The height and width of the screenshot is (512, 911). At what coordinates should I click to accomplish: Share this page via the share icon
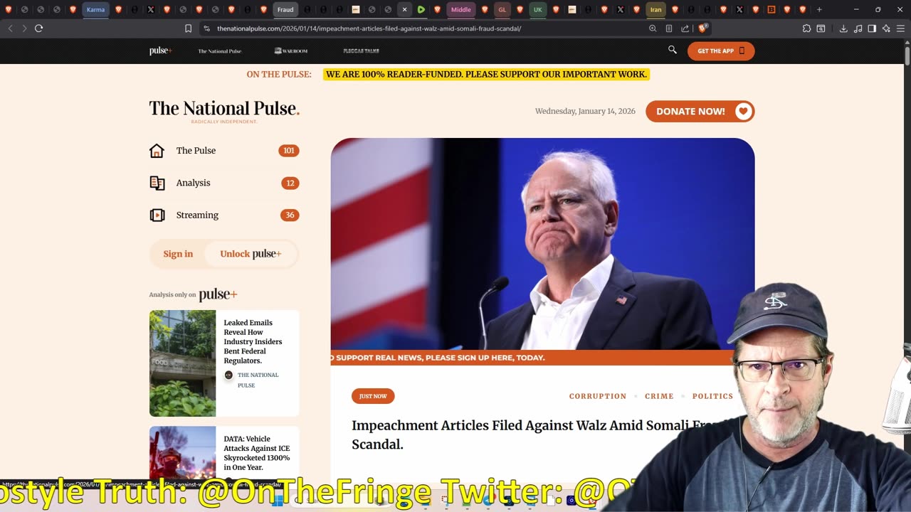685,28
